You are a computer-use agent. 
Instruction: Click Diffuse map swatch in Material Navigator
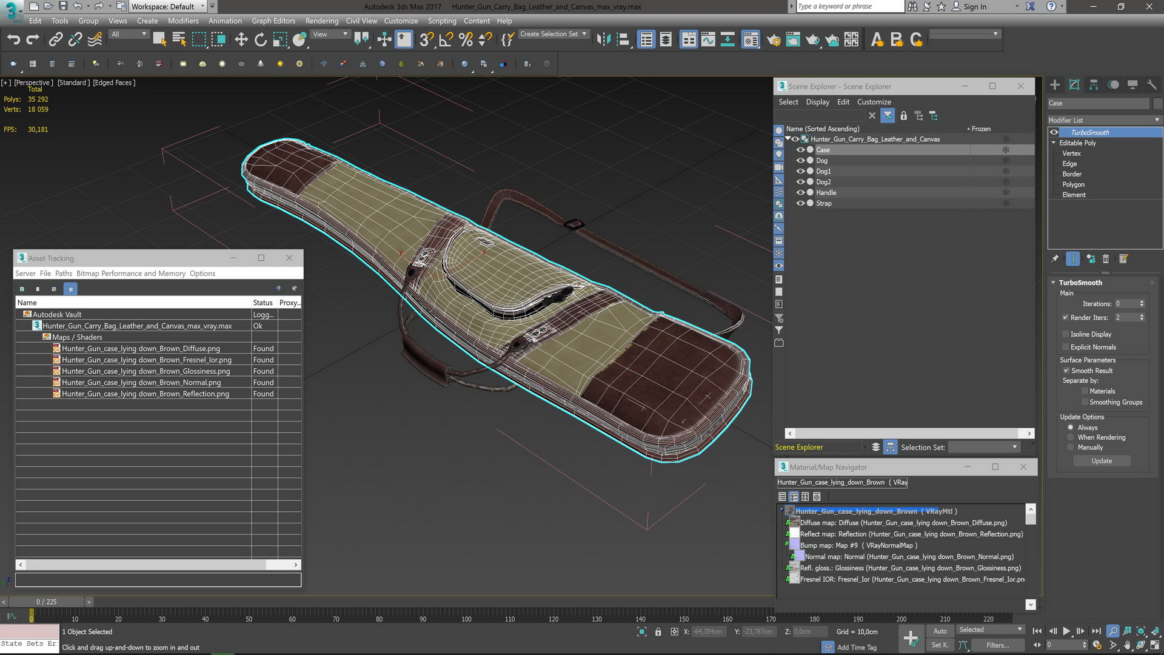click(794, 522)
